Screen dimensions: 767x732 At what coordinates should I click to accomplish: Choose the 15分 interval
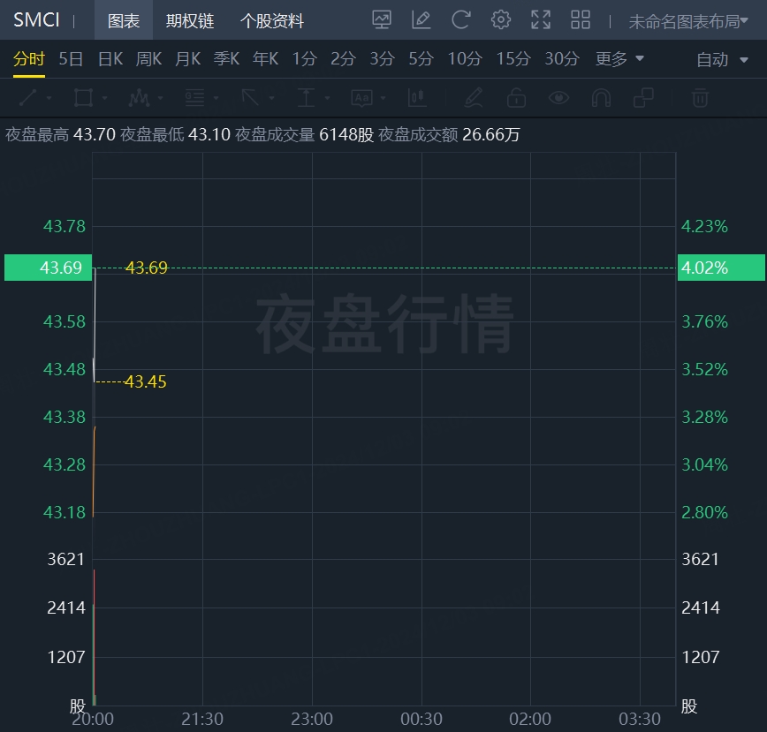pos(513,58)
